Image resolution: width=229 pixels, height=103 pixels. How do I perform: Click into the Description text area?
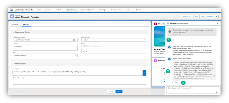77,73
